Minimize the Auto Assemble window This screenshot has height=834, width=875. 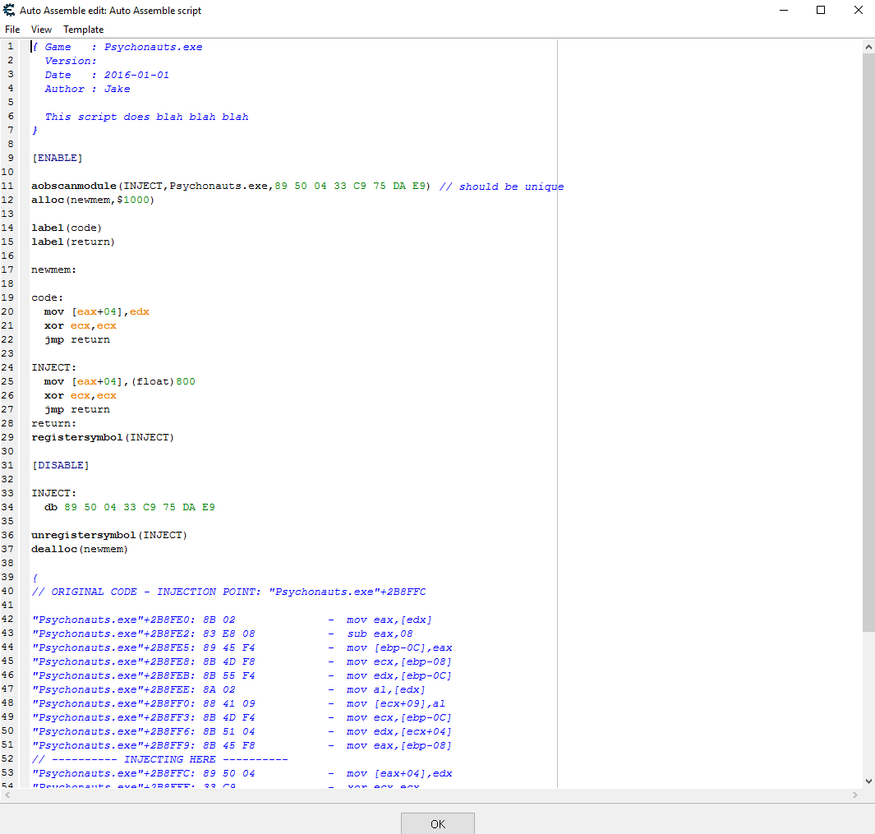click(x=782, y=11)
